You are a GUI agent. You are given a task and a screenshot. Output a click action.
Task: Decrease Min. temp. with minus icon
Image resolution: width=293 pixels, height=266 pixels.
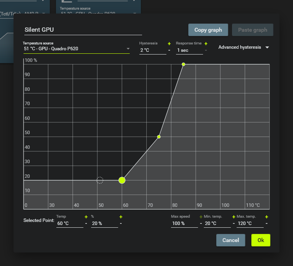coord(234,223)
